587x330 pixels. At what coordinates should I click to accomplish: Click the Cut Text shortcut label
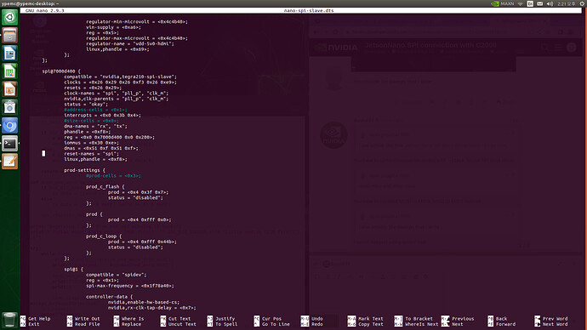pyautogui.click(x=180, y=319)
